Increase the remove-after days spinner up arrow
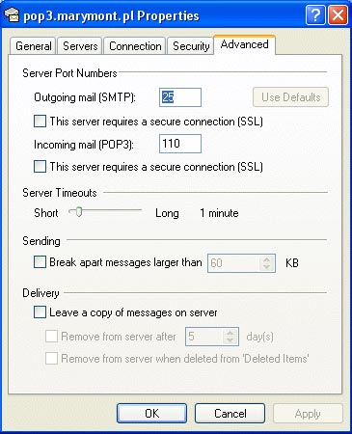This screenshot has width=352, height=434. 230,333
